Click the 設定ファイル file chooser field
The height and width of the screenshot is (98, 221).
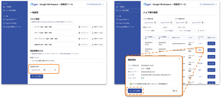67,61
